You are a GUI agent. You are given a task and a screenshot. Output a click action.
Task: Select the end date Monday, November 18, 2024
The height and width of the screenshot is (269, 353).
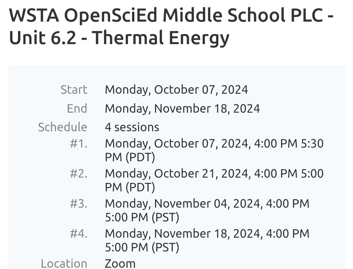coord(182,109)
